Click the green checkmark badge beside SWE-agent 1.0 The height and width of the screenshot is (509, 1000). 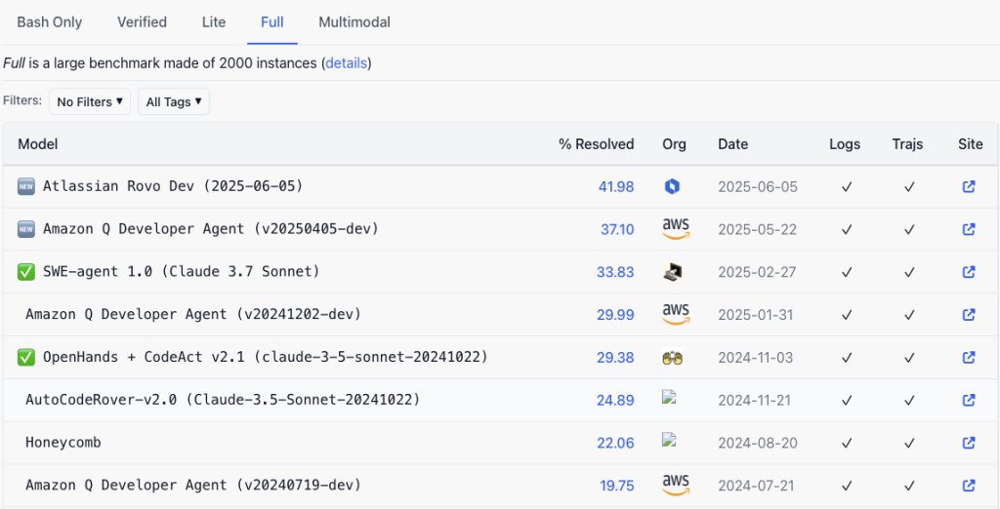click(26, 272)
